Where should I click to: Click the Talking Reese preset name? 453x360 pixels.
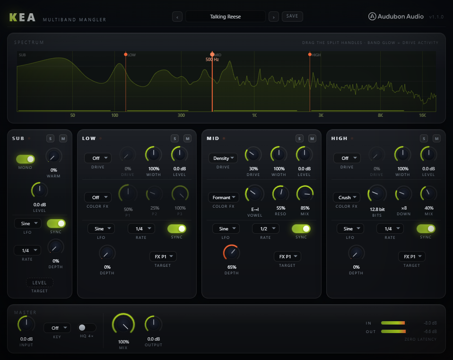[226, 17]
